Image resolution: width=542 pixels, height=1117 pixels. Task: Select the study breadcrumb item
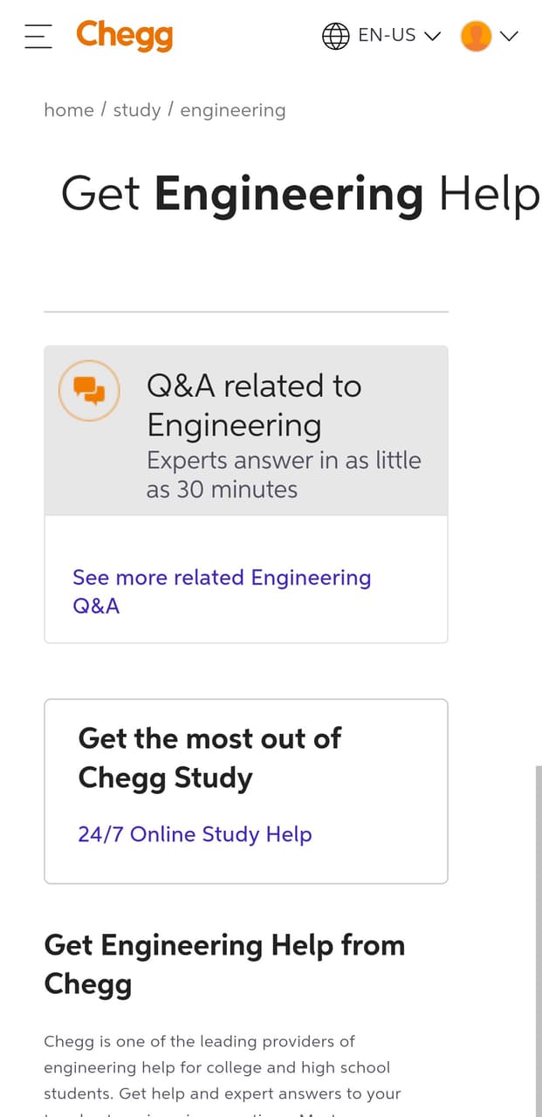[x=137, y=110]
